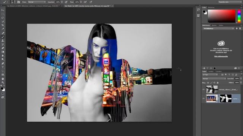Select the Pen tool

tap(3, 63)
